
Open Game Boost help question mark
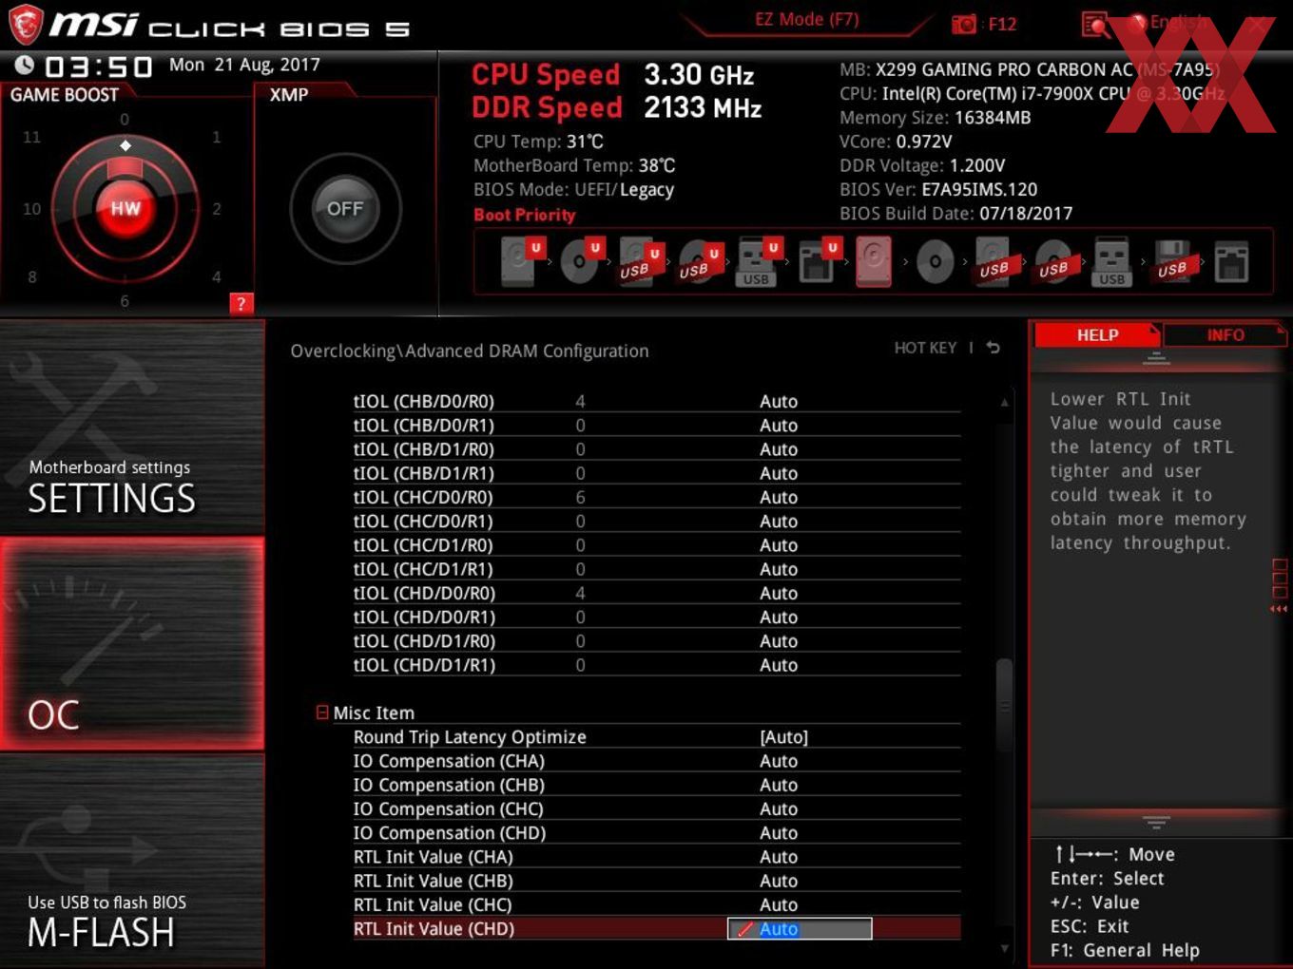(241, 303)
